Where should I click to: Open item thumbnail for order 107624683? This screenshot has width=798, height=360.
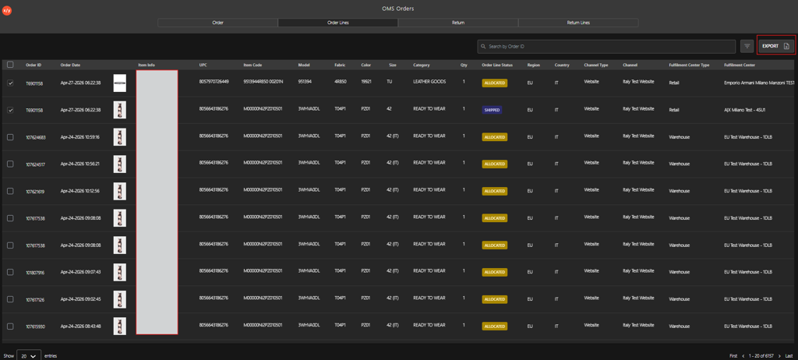(x=119, y=137)
